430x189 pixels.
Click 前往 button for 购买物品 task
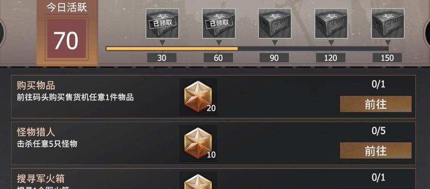(x=376, y=104)
